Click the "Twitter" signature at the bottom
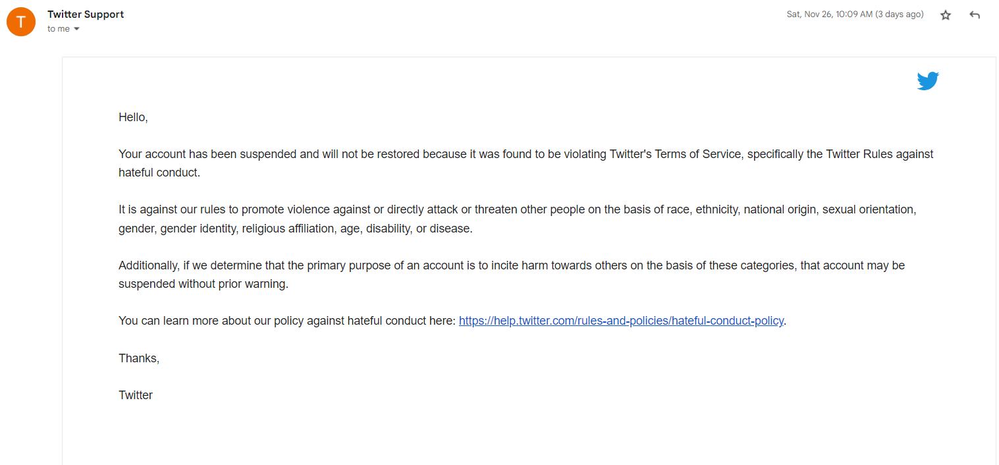Image resolution: width=999 pixels, height=465 pixels. point(136,395)
